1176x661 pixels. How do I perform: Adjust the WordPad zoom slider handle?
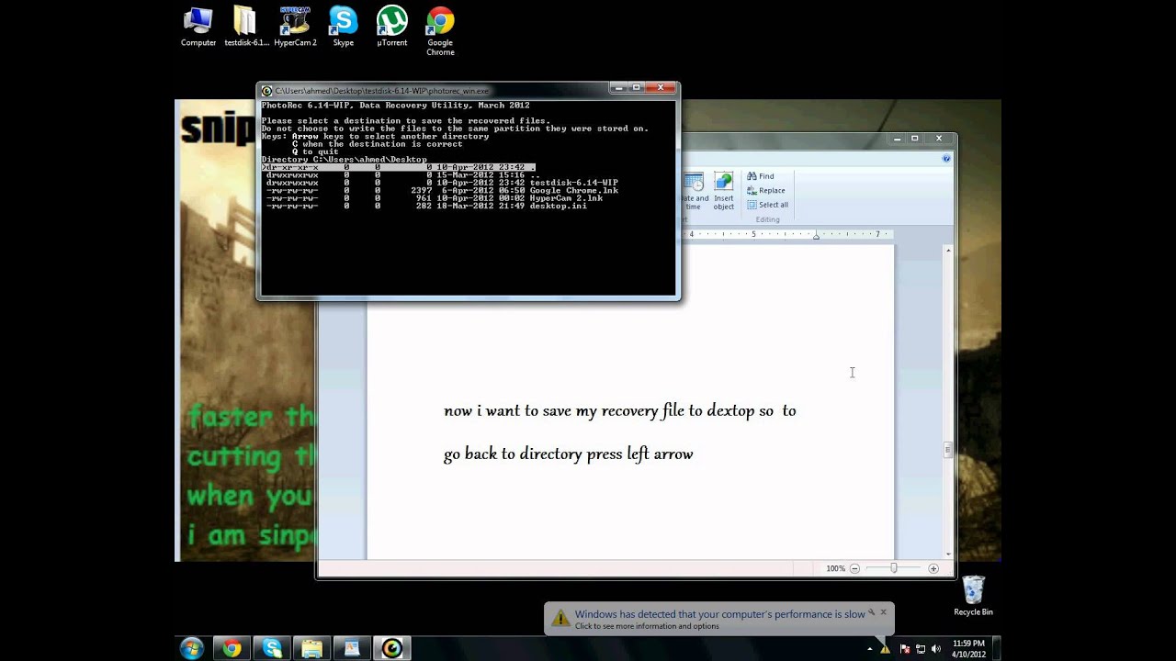pos(893,569)
